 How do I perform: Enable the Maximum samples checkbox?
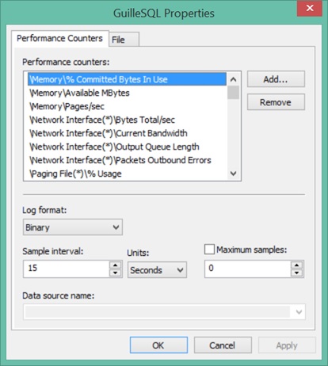click(209, 250)
